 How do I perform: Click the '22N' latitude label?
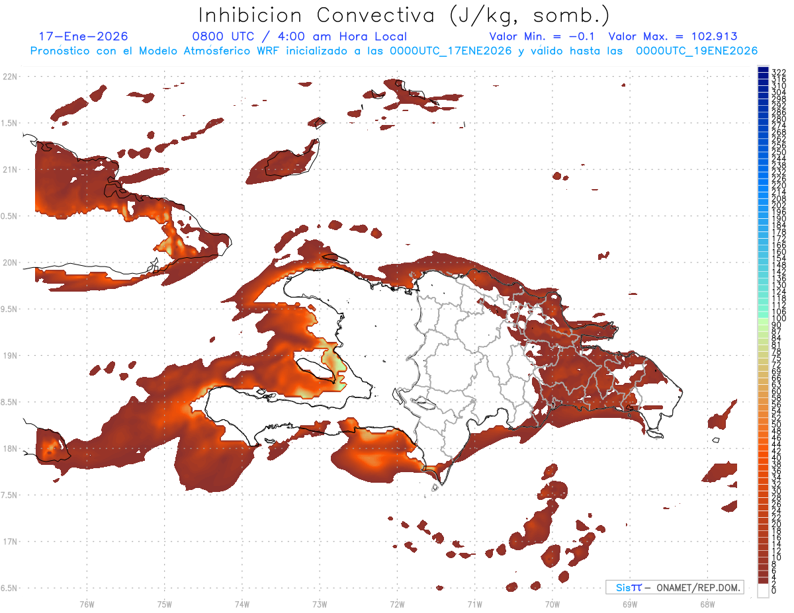pyautogui.click(x=9, y=77)
